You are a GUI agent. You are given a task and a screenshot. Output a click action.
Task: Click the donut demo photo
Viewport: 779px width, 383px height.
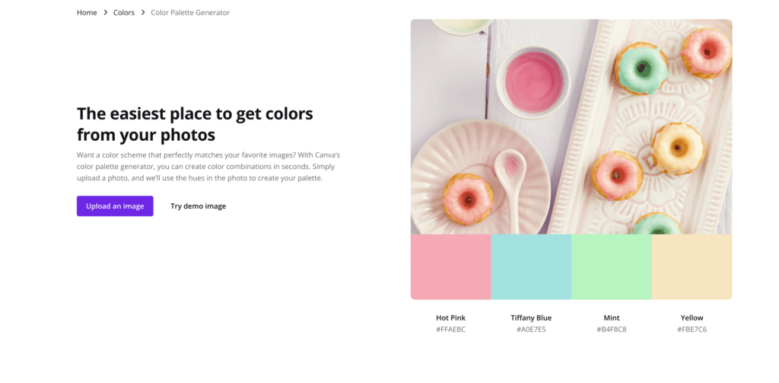click(571, 127)
